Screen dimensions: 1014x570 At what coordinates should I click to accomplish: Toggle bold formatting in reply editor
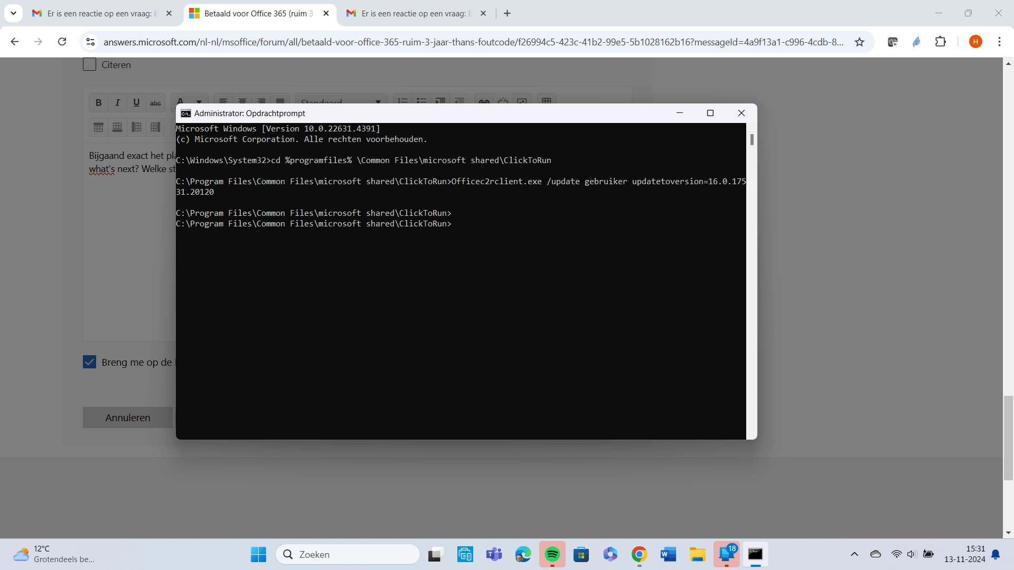[x=98, y=103]
